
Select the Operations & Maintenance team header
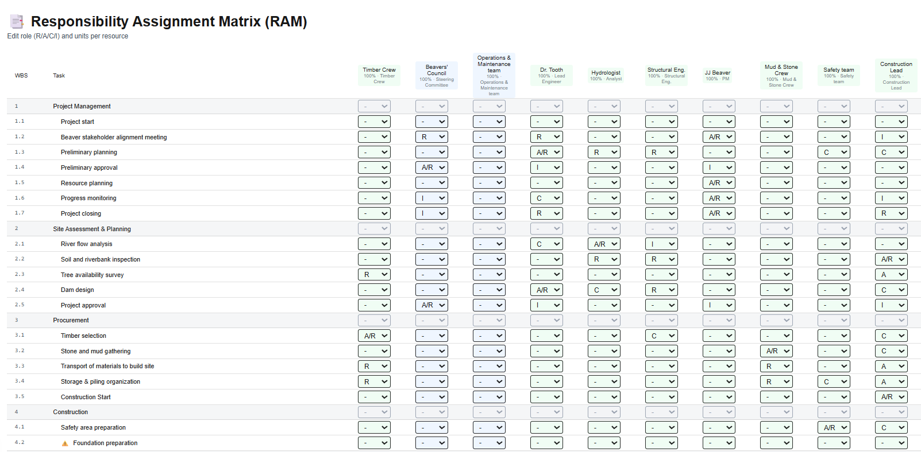pyautogui.click(x=494, y=75)
